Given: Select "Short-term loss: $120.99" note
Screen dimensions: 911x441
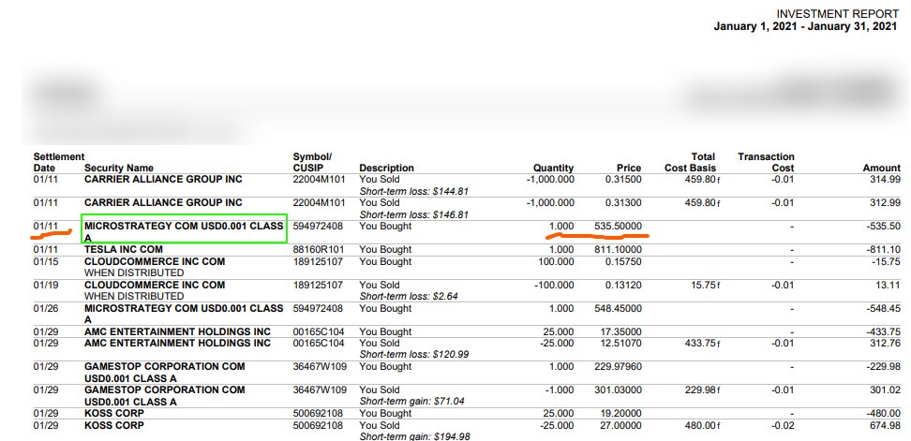Looking at the screenshot, I should coord(413,355).
